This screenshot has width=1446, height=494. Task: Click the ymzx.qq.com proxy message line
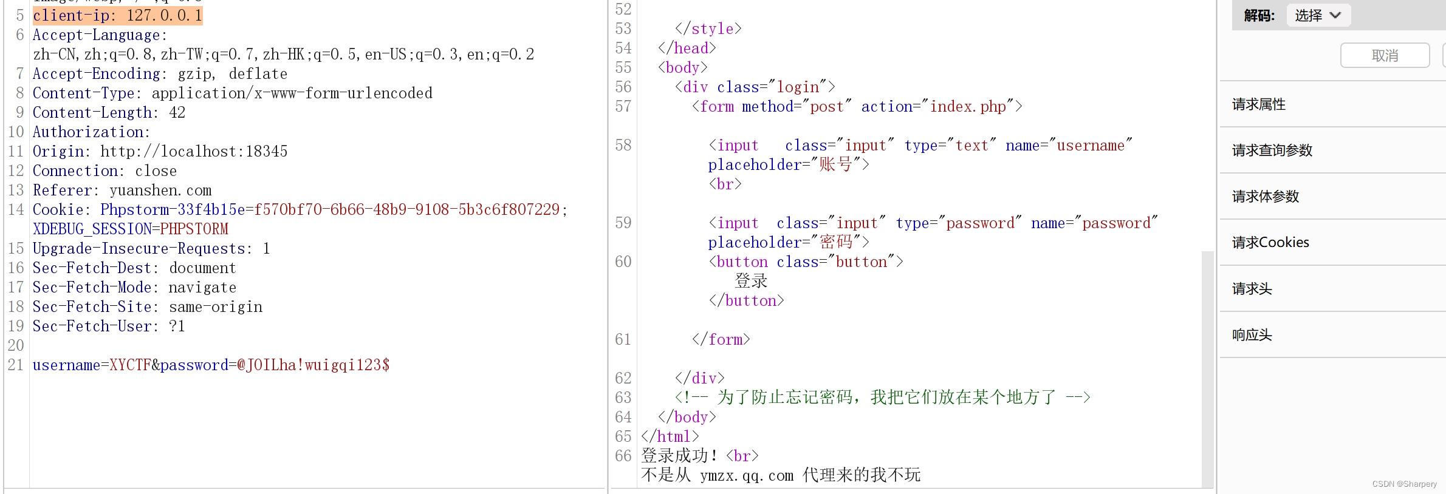pyautogui.click(x=781, y=475)
